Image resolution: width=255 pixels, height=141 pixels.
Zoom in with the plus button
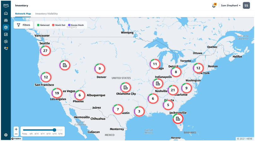pos(16,129)
